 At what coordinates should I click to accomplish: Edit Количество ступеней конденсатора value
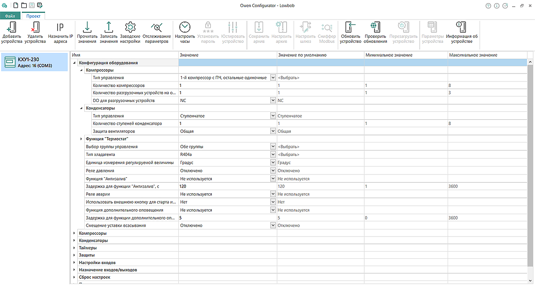(227, 123)
